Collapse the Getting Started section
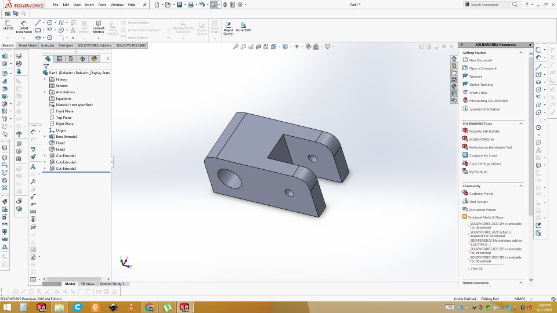 (x=521, y=53)
